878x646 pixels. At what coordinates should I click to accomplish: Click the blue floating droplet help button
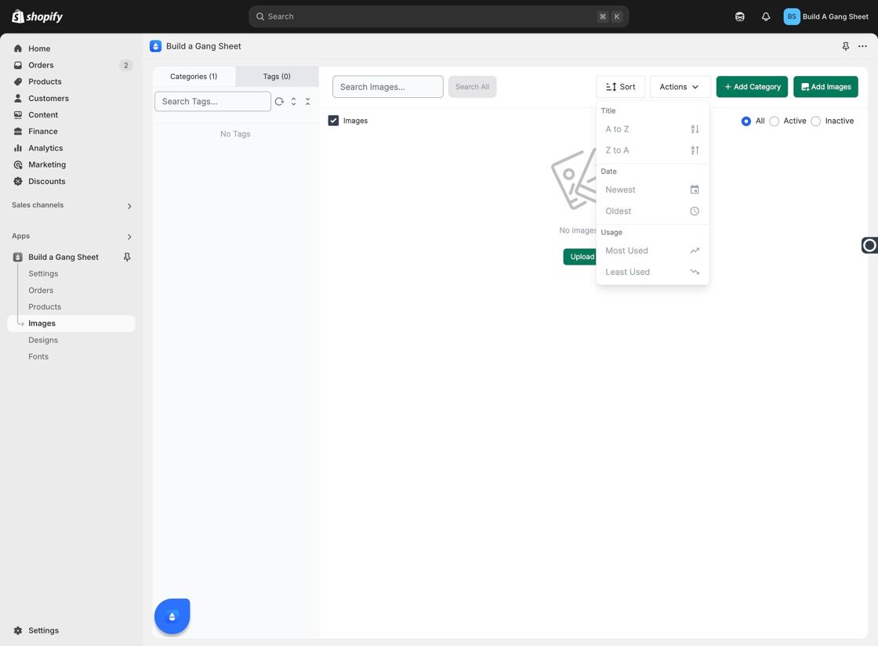coord(172,615)
